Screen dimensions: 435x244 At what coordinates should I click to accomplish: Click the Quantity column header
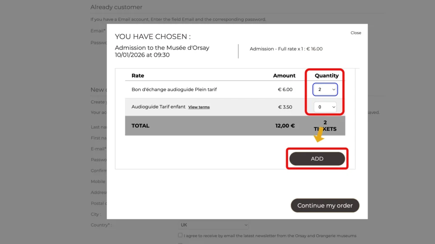[326, 75]
